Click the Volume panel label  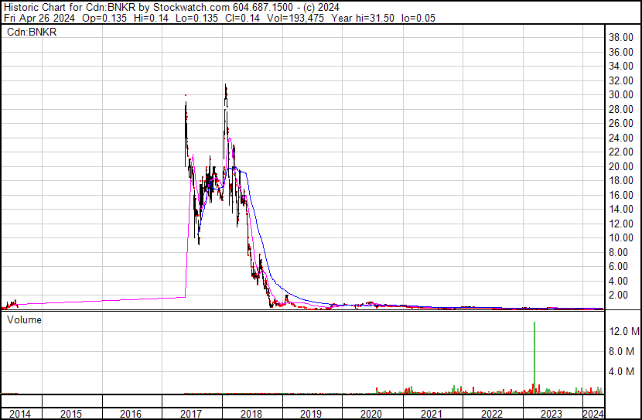pyautogui.click(x=24, y=319)
